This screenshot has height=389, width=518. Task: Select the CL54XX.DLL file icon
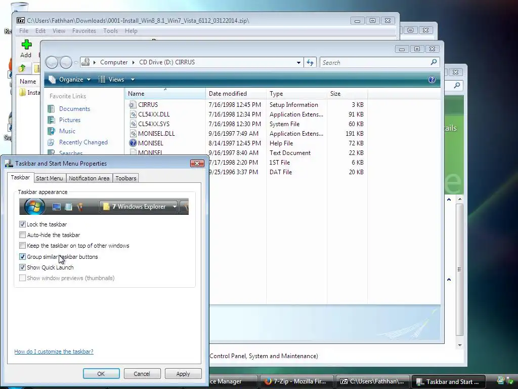[133, 114]
